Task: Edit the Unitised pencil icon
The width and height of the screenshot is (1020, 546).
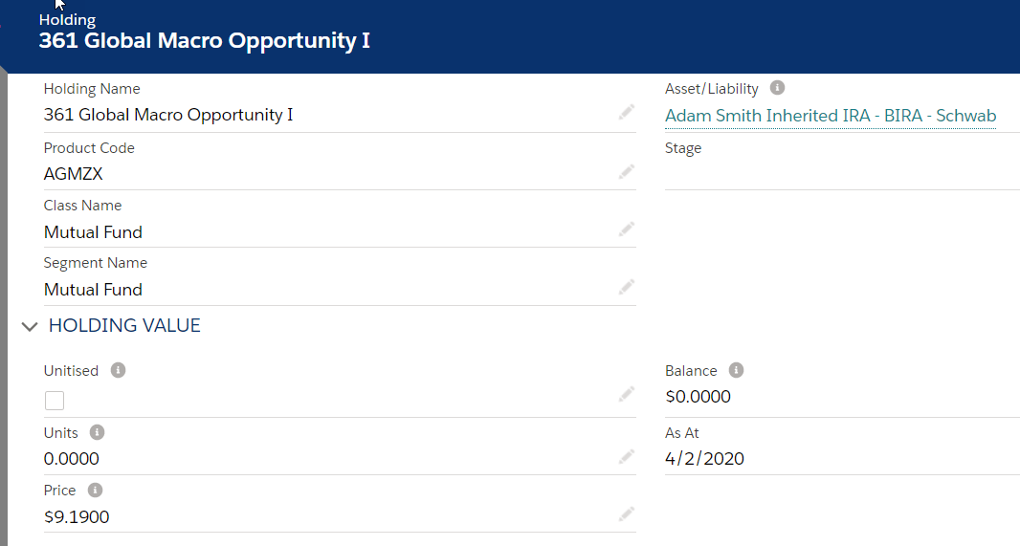Action: click(627, 394)
